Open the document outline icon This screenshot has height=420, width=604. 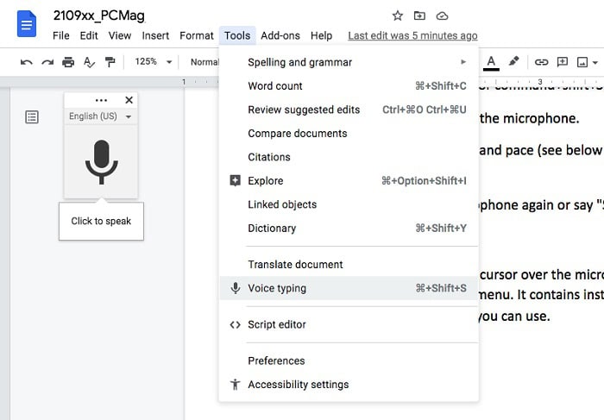32,117
